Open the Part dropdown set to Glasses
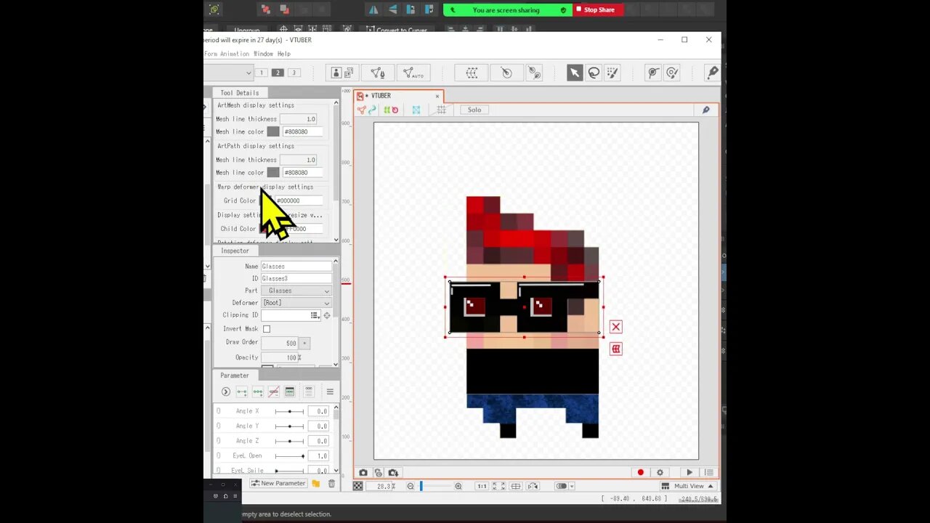The image size is (930, 523). tap(296, 291)
